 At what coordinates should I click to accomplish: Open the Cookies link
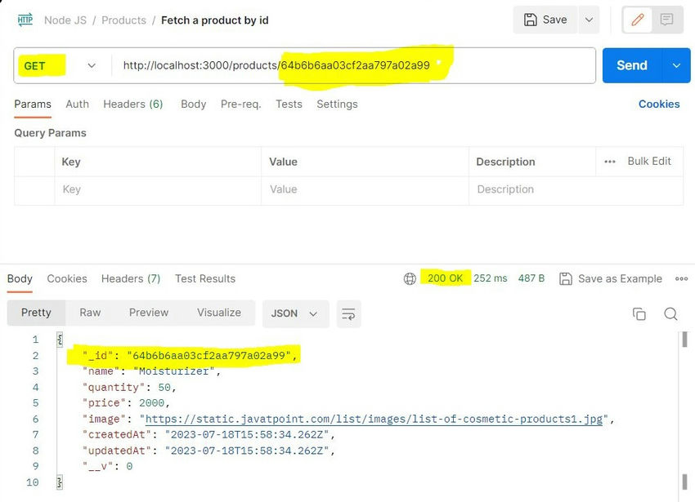coord(658,104)
